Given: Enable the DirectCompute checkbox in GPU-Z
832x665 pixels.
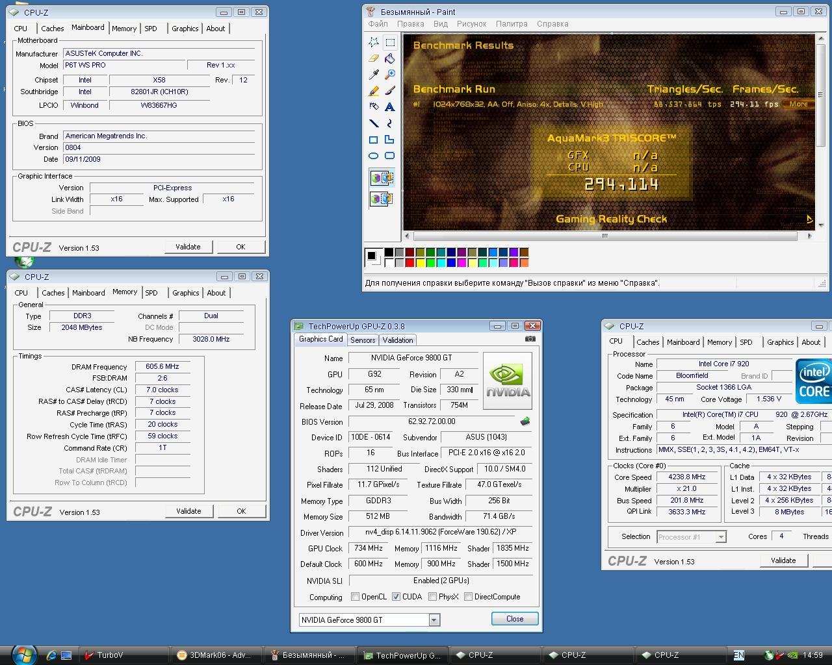Looking at the screenshot, I should click(468, 597).
